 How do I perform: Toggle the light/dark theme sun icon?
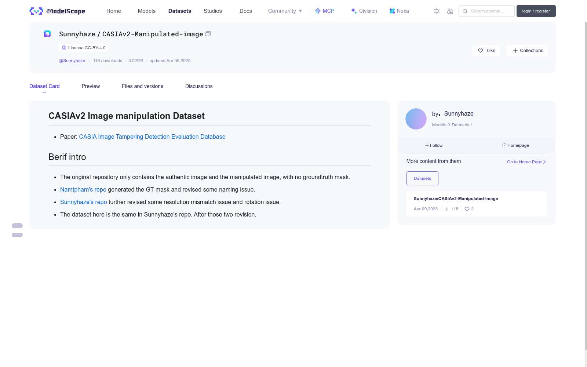pyautogui.click(x=437, y=11)
